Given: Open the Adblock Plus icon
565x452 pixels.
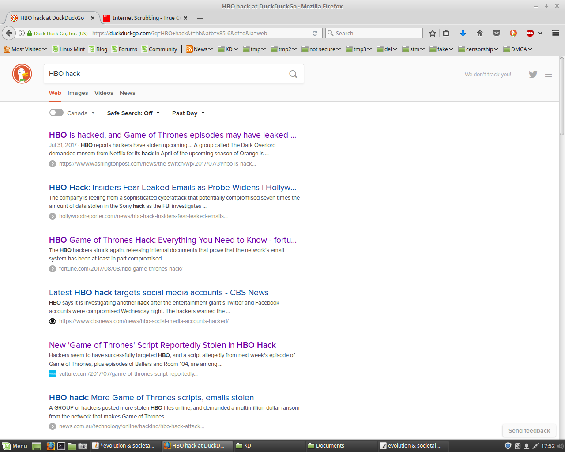Looking at the screenshot, I should pos(530,33).
